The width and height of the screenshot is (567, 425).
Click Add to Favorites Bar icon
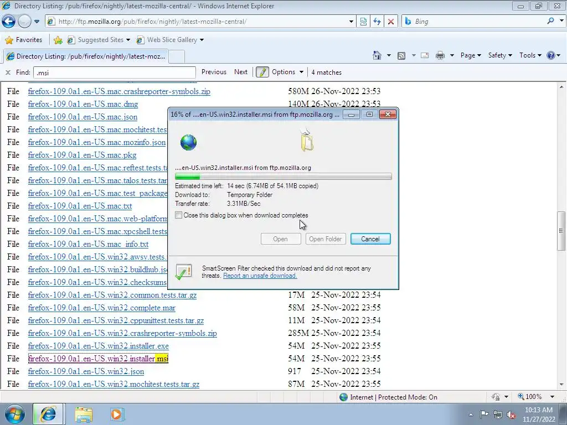click(x=58, y=40)
